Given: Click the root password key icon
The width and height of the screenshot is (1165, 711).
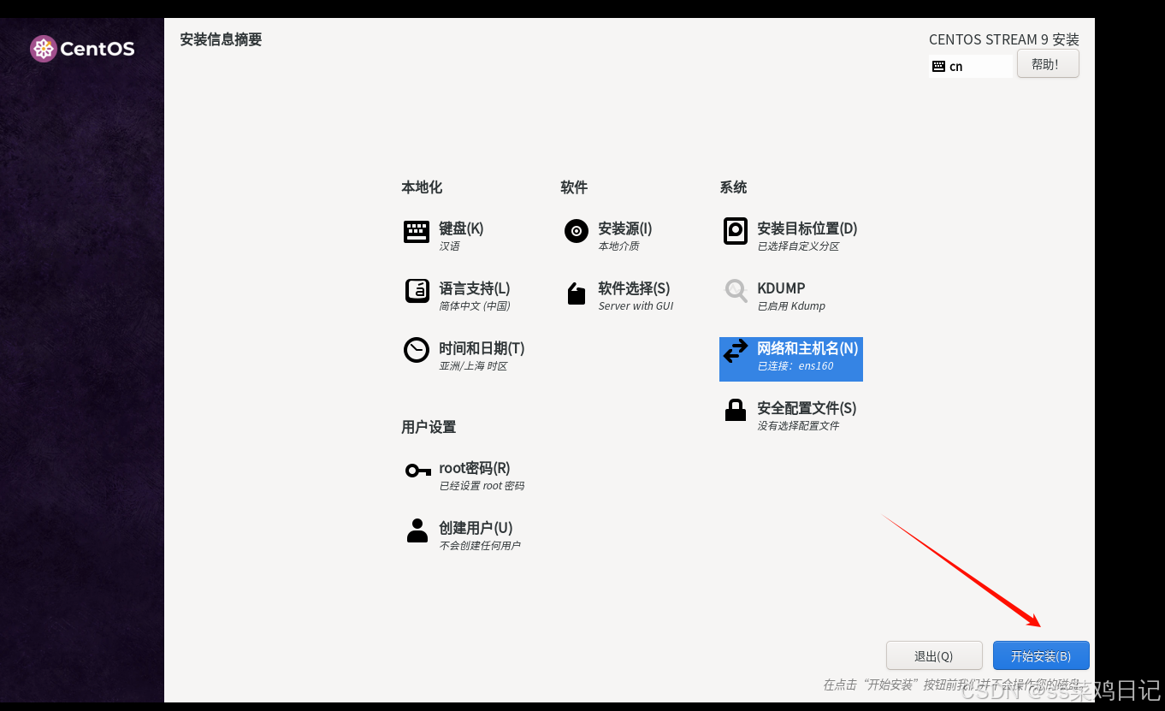Looking at the screenshot, I should [x=417, y=470].
